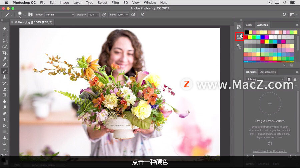Viewport: 300px width, 168px height.
Task: Select the Brush tool in toolbar
Action: (x=4, y=71)
